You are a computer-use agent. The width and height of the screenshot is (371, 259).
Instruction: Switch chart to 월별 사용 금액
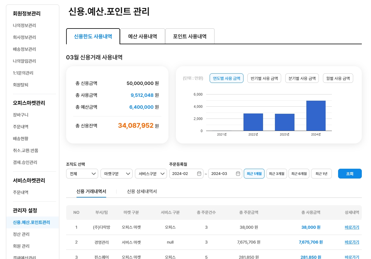pyautogui.click(x=338, y=78)
